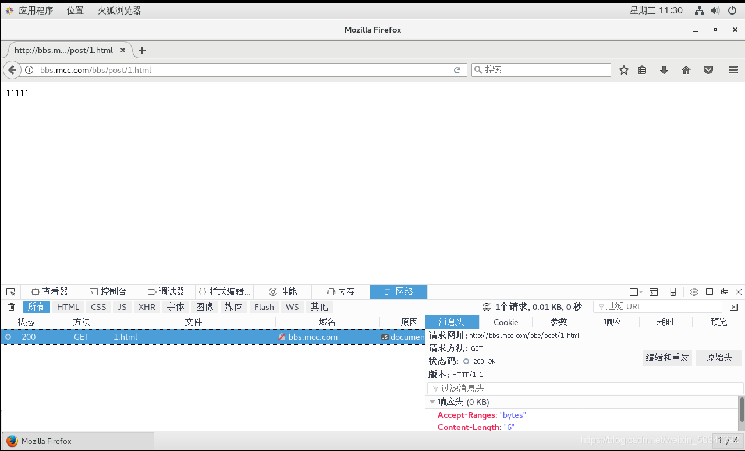Click the network status tray icon

tap(699, 10)
